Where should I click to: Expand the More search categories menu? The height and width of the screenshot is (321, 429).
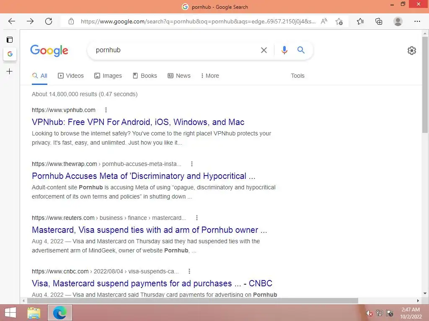pos(210,76)
